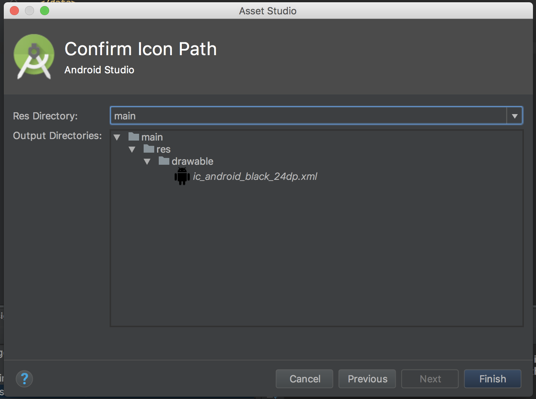Click the drawable folder icon
The image size is (536, 399).
tap(164, 161)
